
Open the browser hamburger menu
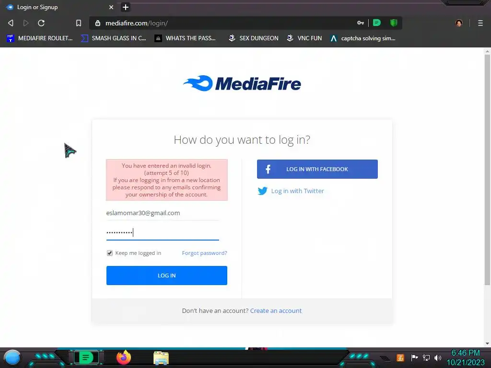480,23
